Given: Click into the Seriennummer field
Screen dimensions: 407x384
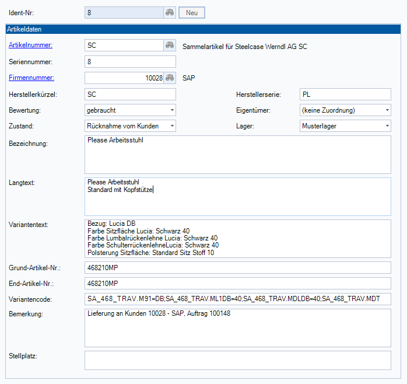Looking at the screenshot, I should 129,61.
